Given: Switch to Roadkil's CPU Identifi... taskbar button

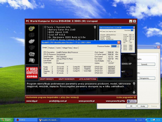Looking at the screenshot, I should 49,120.
